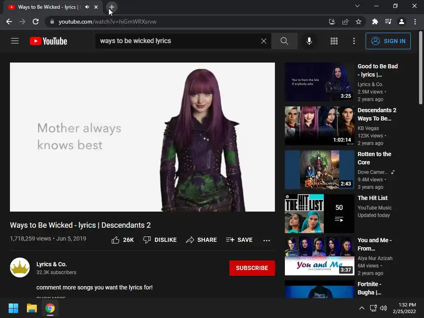Go back to previous page
Screen dimensions: 424x318
[9, 22]
